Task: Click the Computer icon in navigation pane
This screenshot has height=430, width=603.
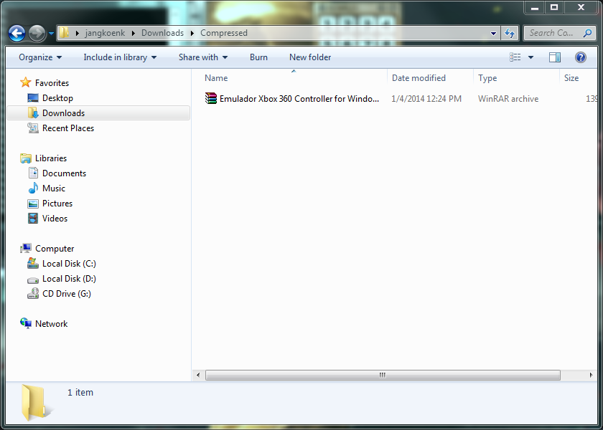Action: [26, 249]
